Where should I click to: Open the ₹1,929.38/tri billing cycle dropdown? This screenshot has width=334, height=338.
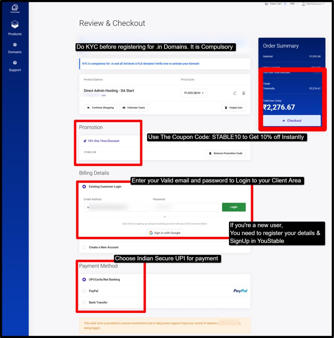click(194, 93)
